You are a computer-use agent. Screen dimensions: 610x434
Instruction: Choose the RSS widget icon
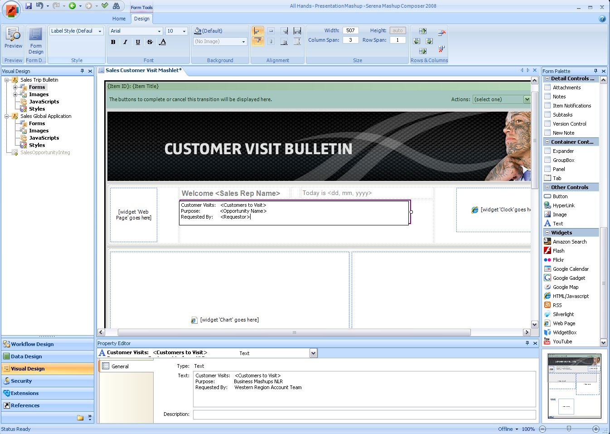[548, 305]
